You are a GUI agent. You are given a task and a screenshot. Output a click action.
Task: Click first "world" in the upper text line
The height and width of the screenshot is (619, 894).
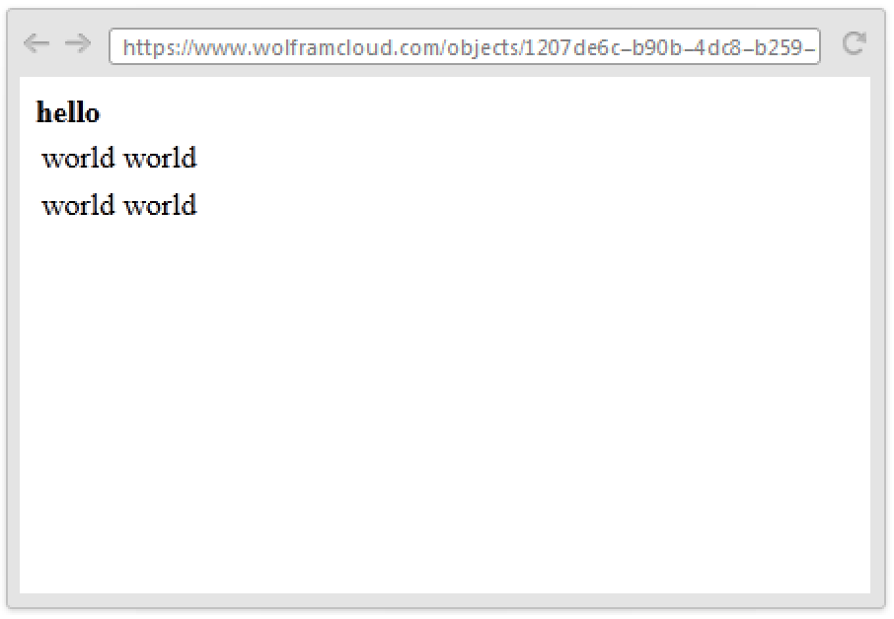click(x=79, y=158)
